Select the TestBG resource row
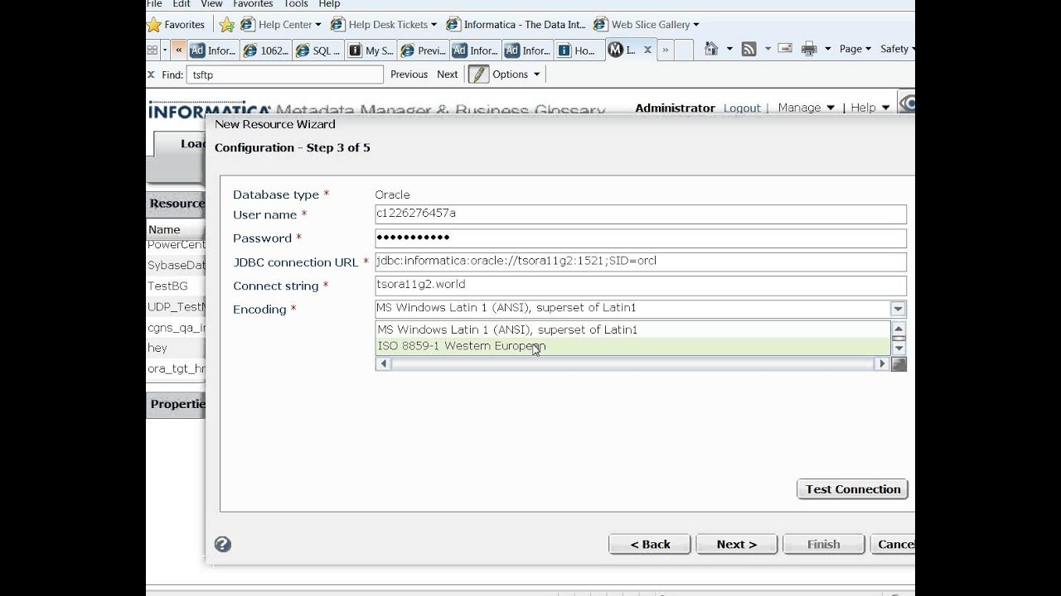 pos(176,286)
